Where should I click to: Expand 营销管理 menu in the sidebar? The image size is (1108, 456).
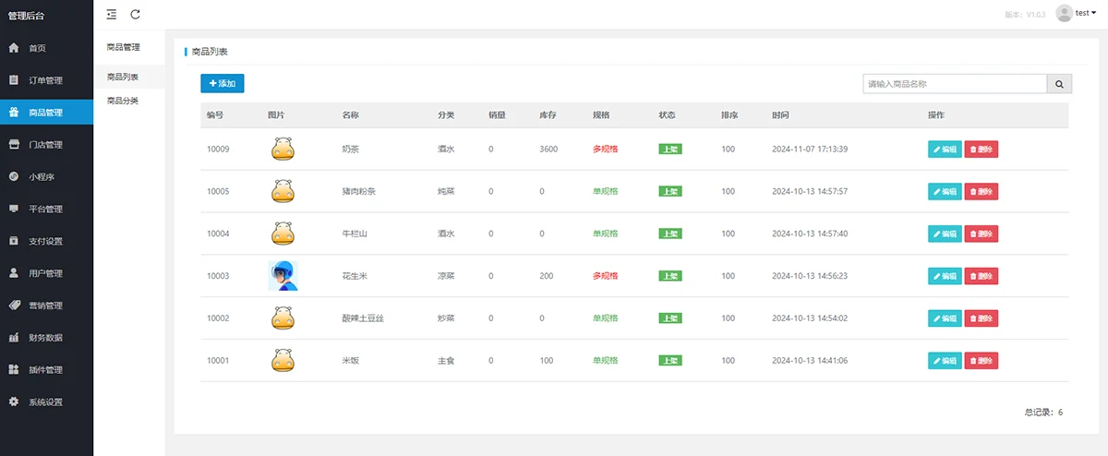click(45, 306)
